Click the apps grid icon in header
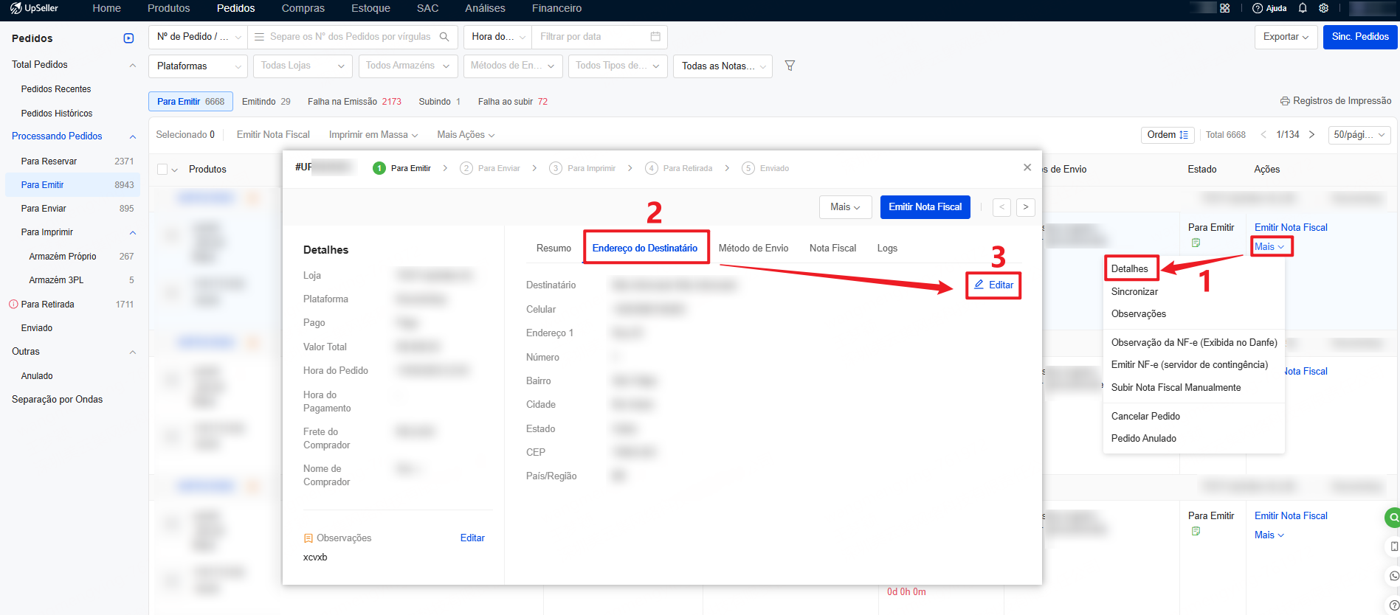Screen dimensions: 1400x615 (x=1225, y=8)
